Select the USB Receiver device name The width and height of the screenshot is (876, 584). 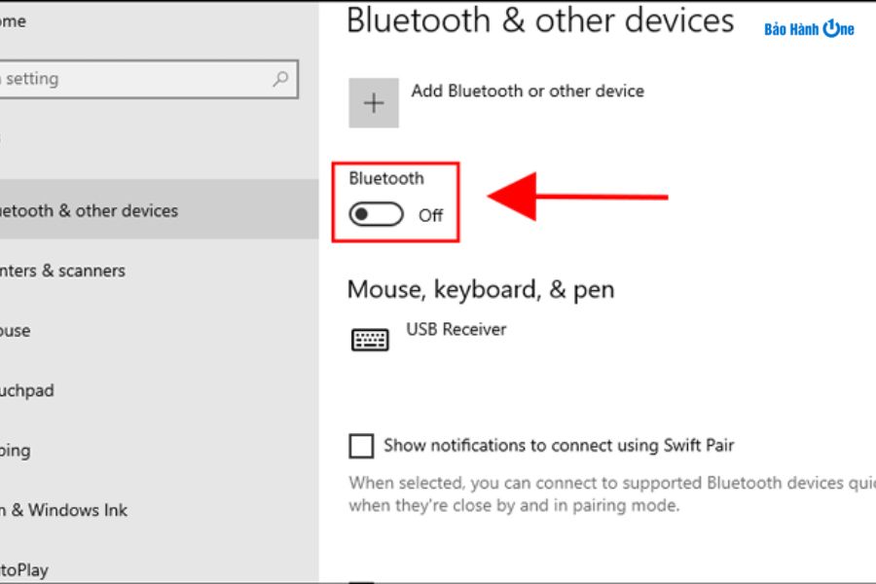pyautogui.click(x=456, y=329)
